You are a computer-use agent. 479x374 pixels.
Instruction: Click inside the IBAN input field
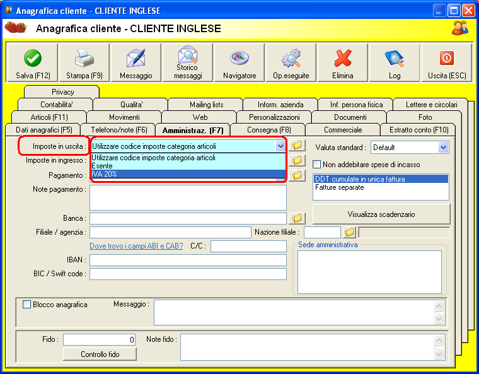(x=188, y=260)
